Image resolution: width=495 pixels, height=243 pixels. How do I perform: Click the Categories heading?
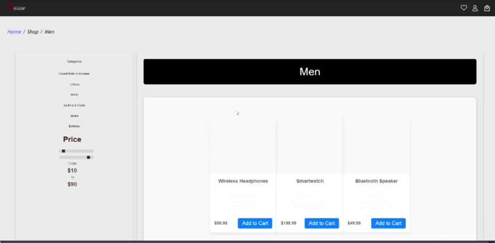coord(74,61)
